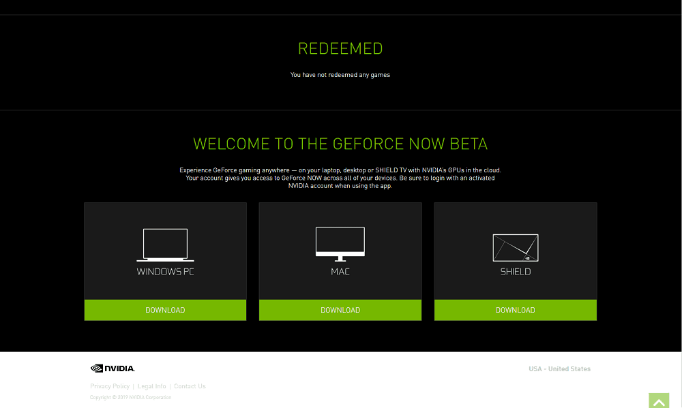Click 'You have not redeemed any games' text

coord(340,75)
